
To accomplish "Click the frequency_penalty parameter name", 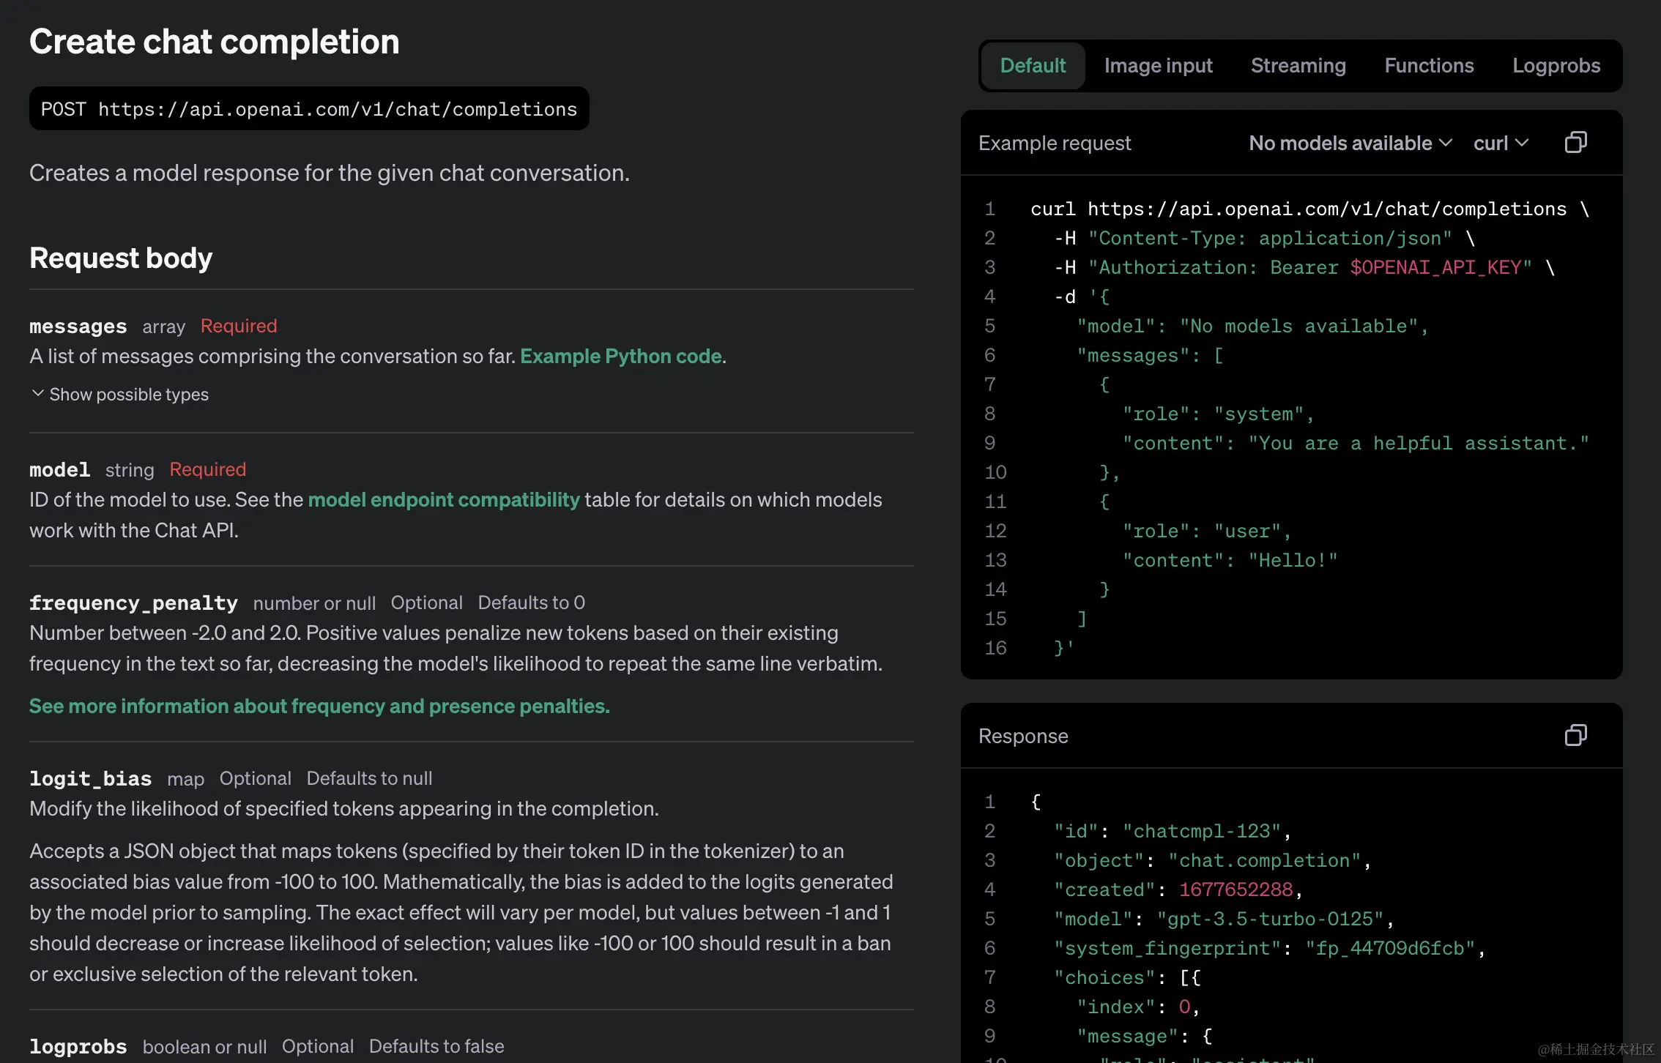I will tap(133, 603).
